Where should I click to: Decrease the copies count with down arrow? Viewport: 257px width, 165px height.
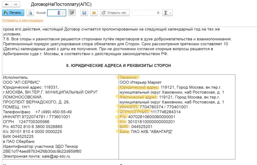(x=63, y=14)
